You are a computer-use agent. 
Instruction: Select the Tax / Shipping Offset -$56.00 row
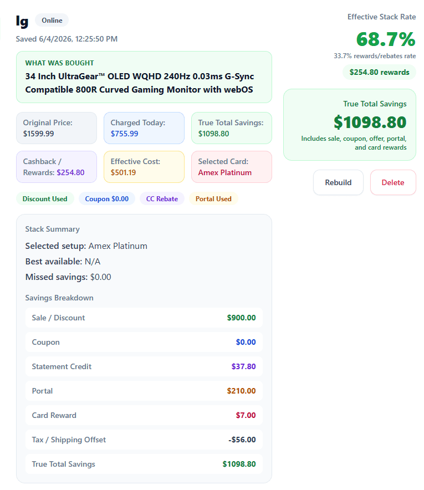(x=144, y=440)
